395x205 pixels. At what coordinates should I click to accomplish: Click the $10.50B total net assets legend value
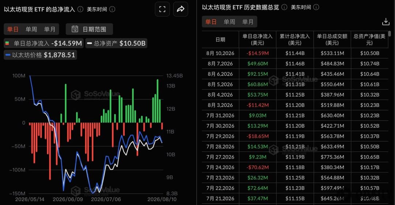point(132,43)
